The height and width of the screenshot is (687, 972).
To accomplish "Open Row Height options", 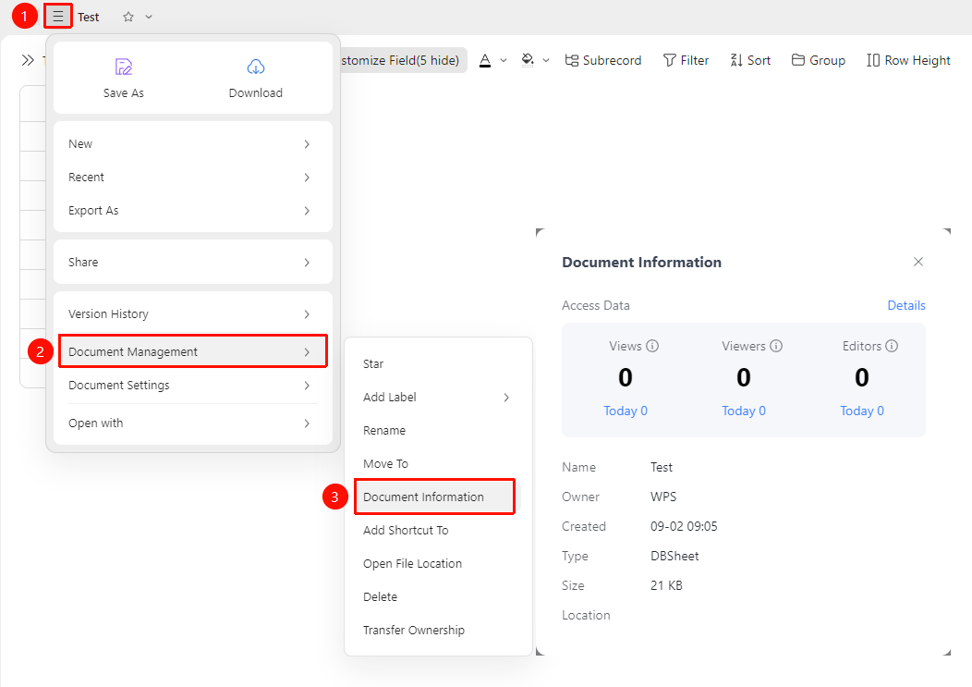I will tap(908, 60).
